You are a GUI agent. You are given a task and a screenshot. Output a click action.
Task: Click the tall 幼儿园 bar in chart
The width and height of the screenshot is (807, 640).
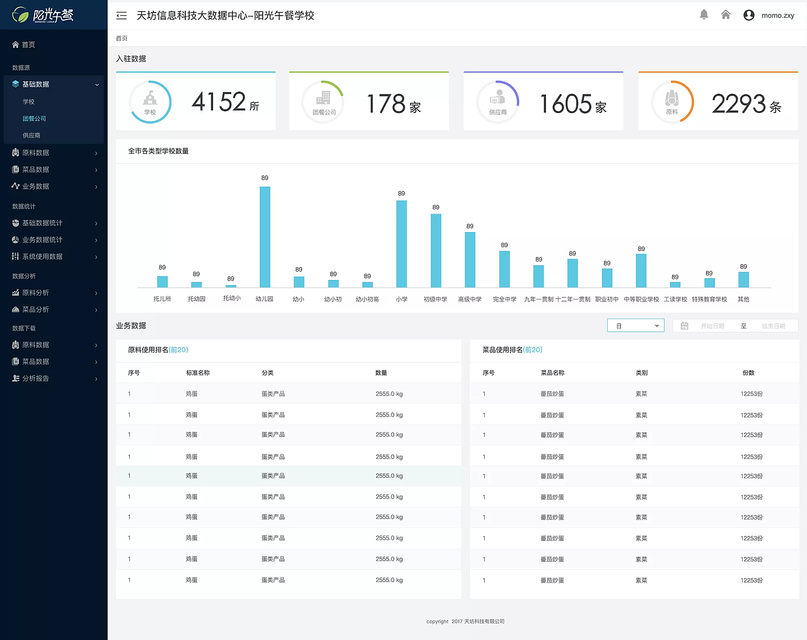(x=265, y=237)
